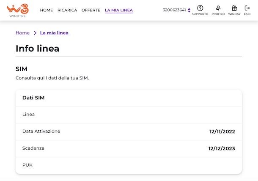This screenshot has width=258, height=181.
Task: Click the Esci logout icon
Action: coord(247,8)
